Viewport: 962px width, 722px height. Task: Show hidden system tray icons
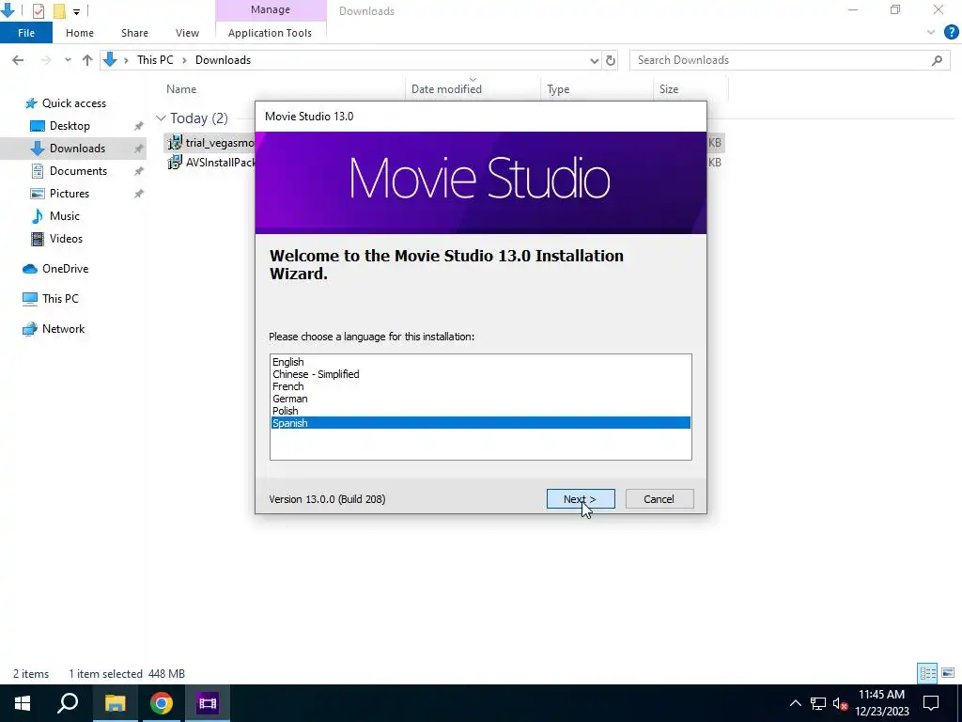795,703
